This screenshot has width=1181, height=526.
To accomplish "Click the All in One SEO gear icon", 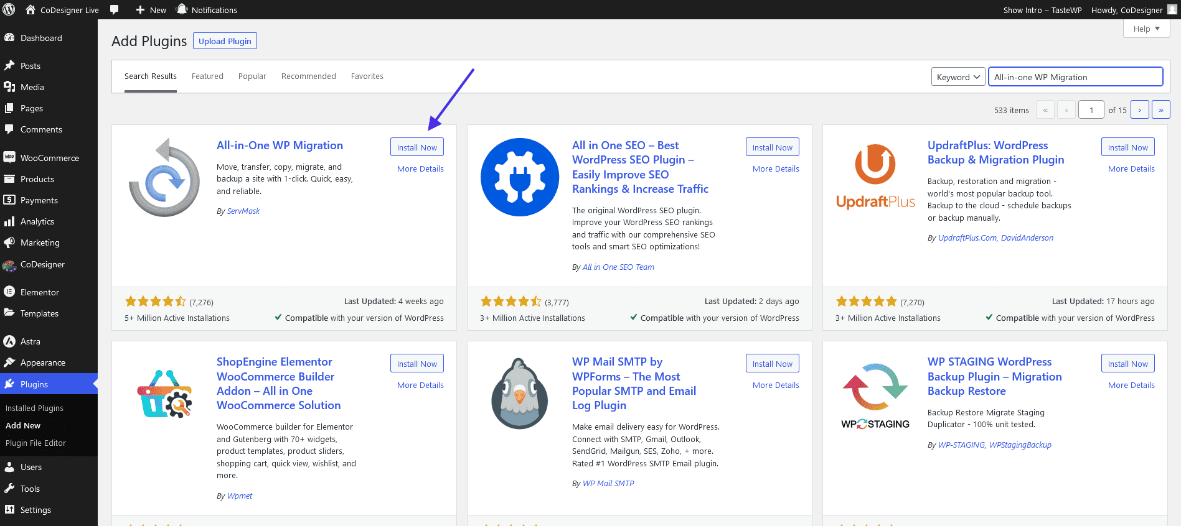I will (x=520, y=177).
